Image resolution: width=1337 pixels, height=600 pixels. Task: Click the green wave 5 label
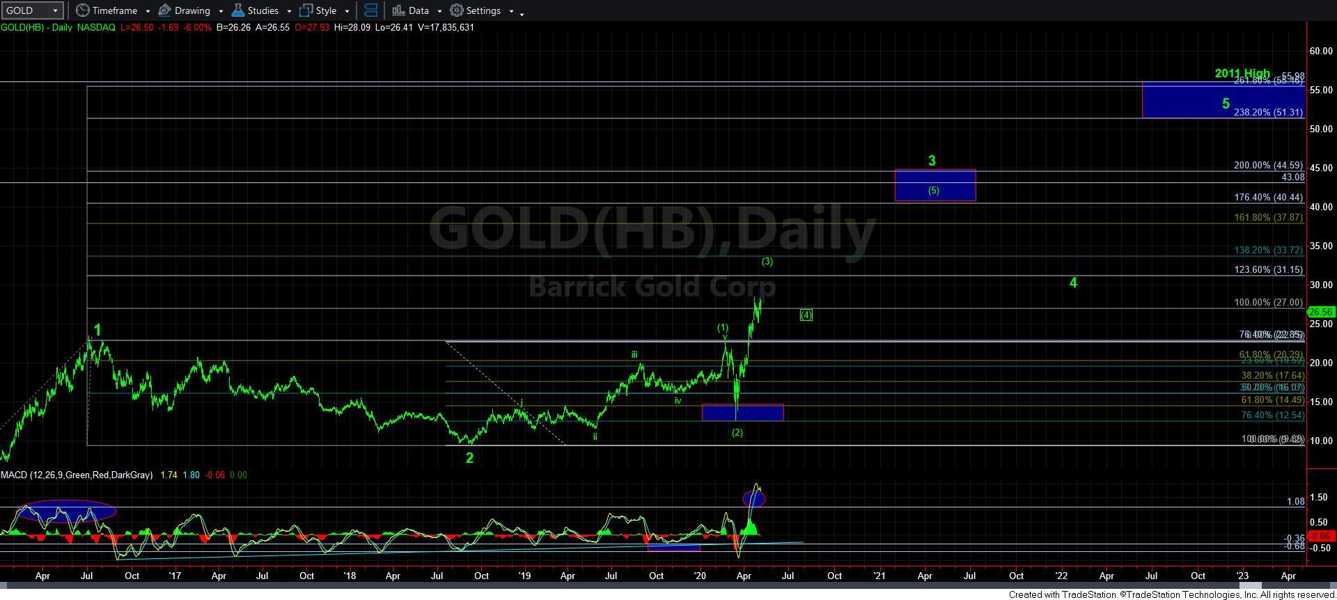pyautogui.click(x=1226, y=104)
